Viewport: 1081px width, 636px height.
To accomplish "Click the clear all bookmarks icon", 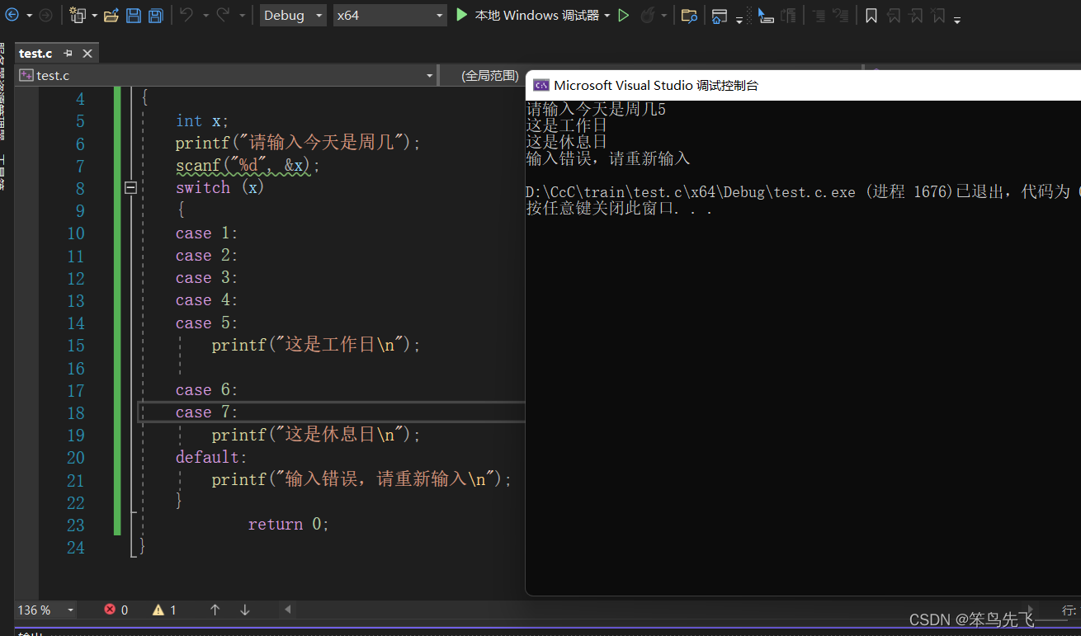I will 938,15.
